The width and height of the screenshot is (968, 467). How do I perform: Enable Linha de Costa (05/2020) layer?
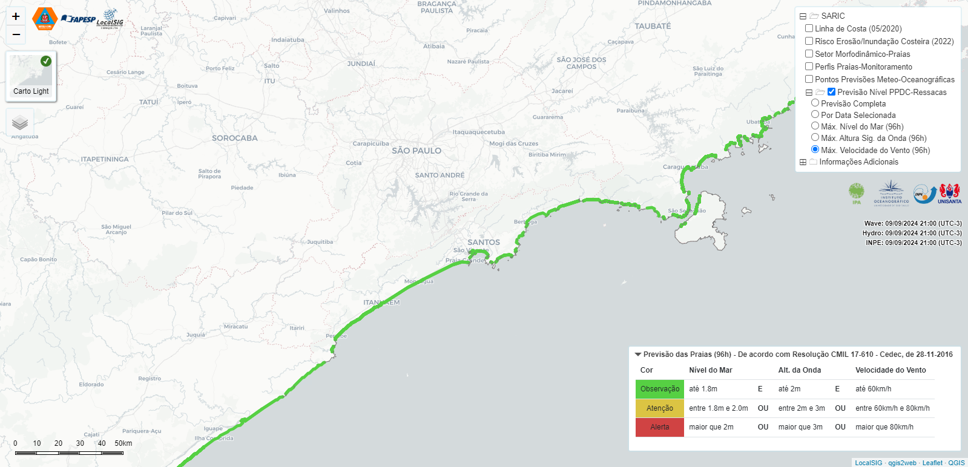(x=809, y=28)
